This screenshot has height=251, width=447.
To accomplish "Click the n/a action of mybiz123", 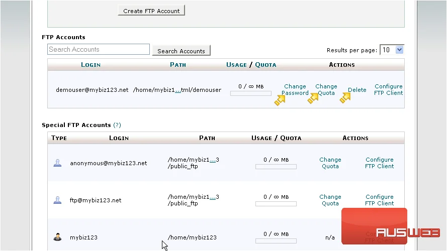I will tap(330, 237).
